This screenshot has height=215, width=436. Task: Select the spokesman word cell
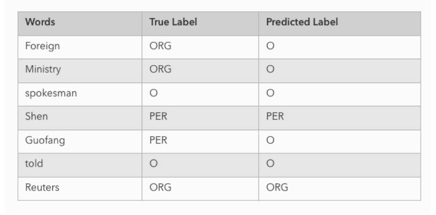[x=80, y=94]
